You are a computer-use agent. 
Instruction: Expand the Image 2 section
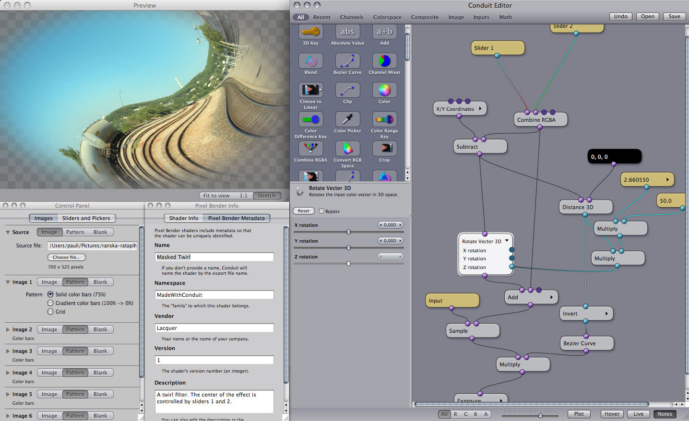pos(8,329)
